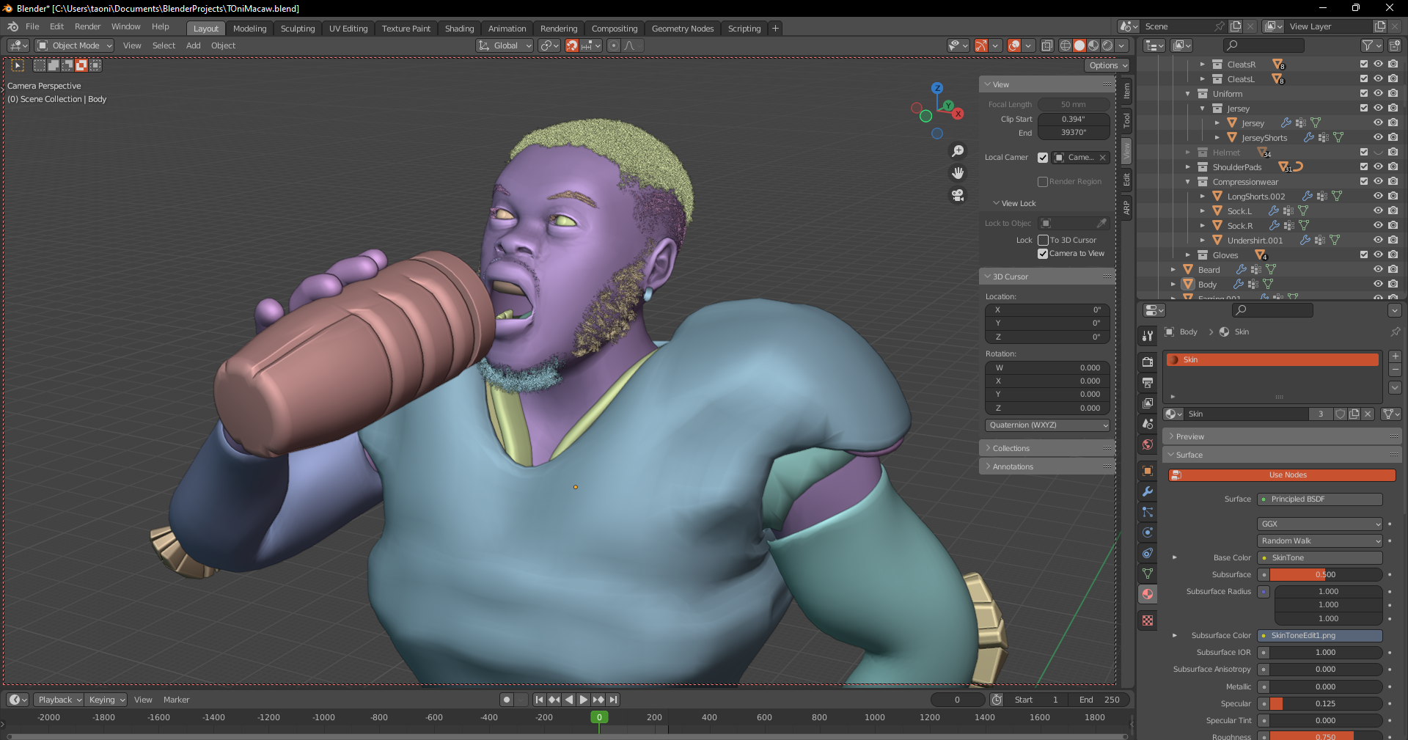1408x740 pixels.
Task: Open the Physics properties tab icon
Action: (1148, 532)
